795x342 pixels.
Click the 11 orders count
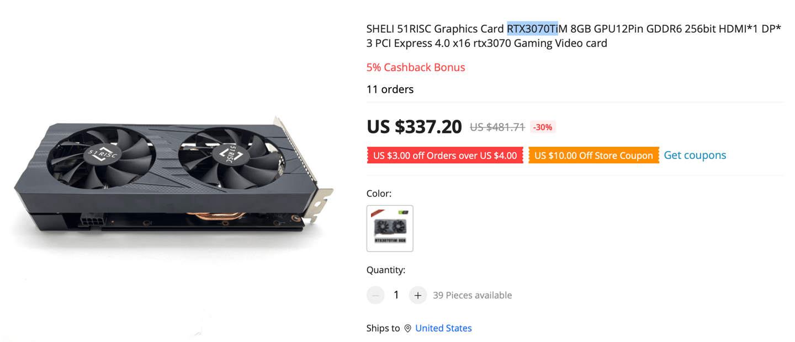tap(390, 89)
